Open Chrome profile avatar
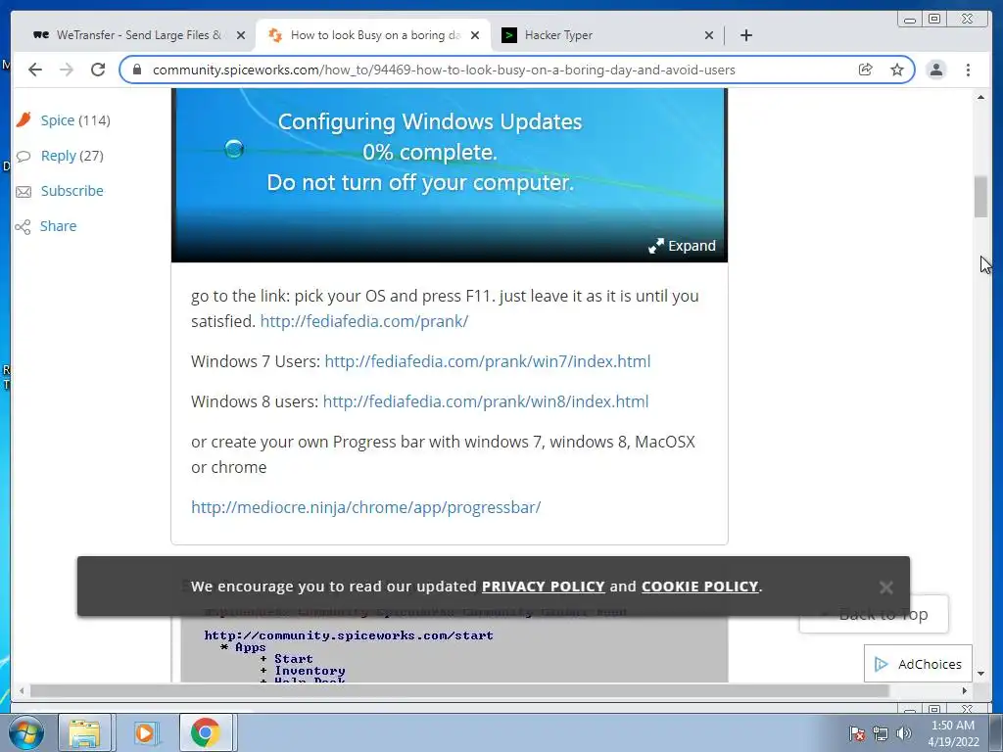The height and width of the screenshot is (752, 1003). [935, 70]
